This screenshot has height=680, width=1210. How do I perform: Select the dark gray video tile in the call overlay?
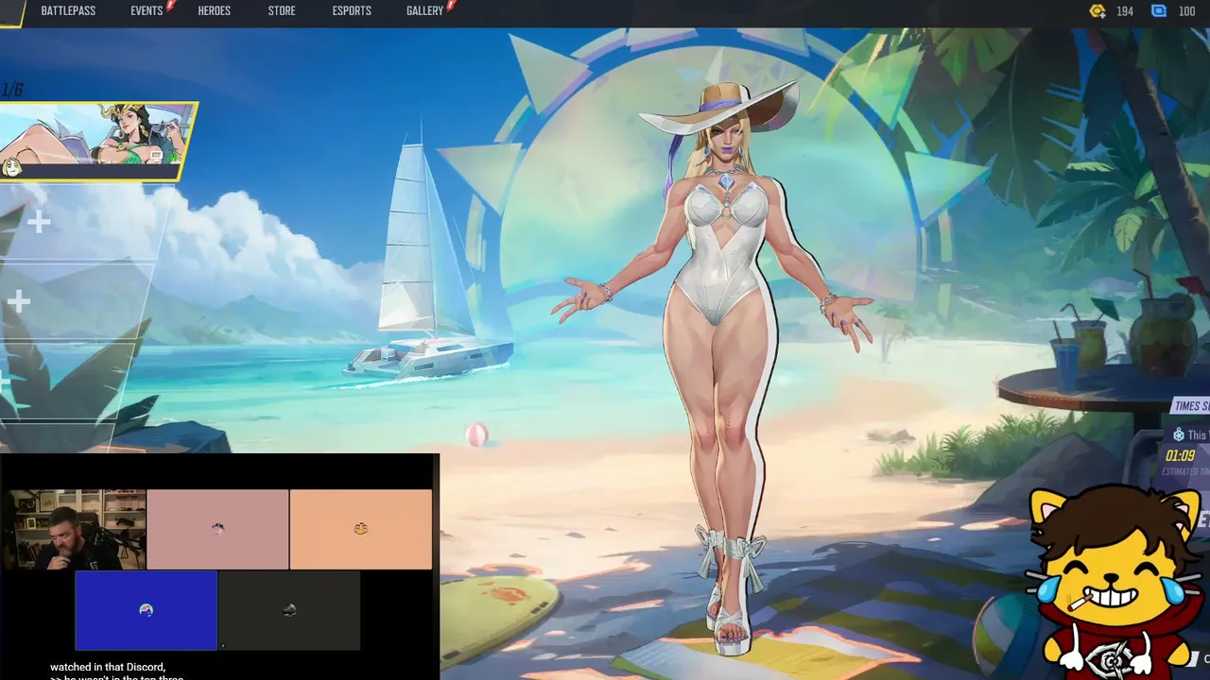tap(289, 610)
